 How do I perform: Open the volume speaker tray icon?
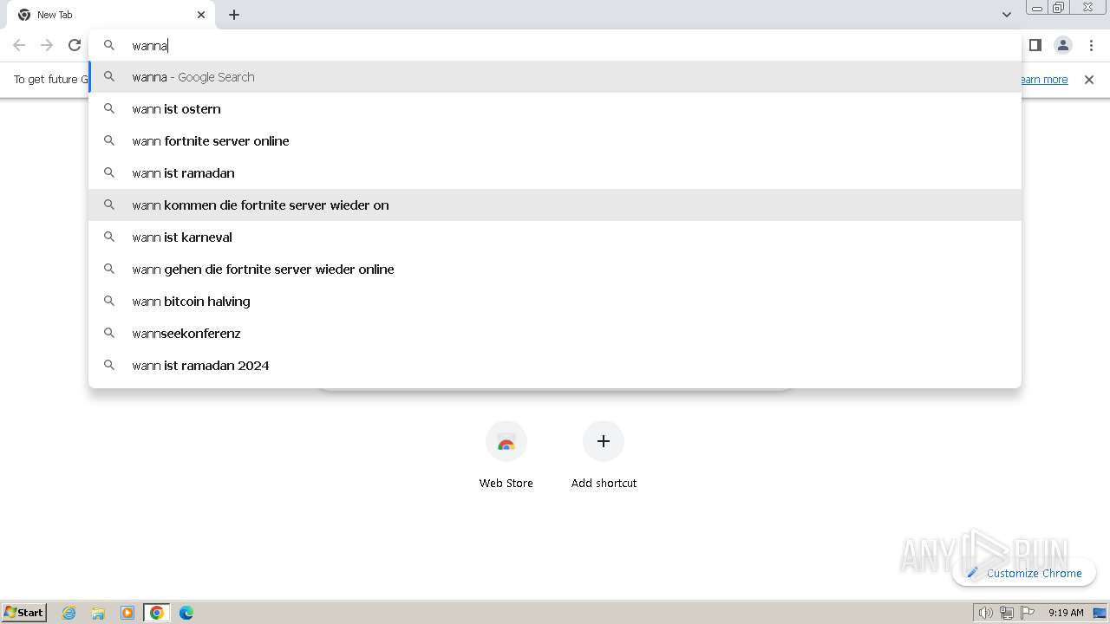pos(985,613)
